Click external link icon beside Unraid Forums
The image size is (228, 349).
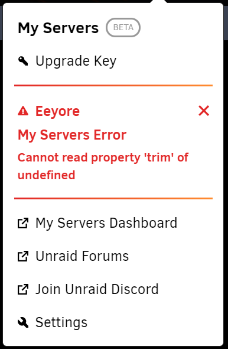pyautogui.click(x=23, y=256)
